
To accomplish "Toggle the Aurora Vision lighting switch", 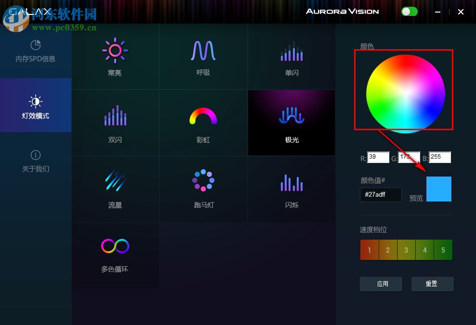I will (409, 11).
